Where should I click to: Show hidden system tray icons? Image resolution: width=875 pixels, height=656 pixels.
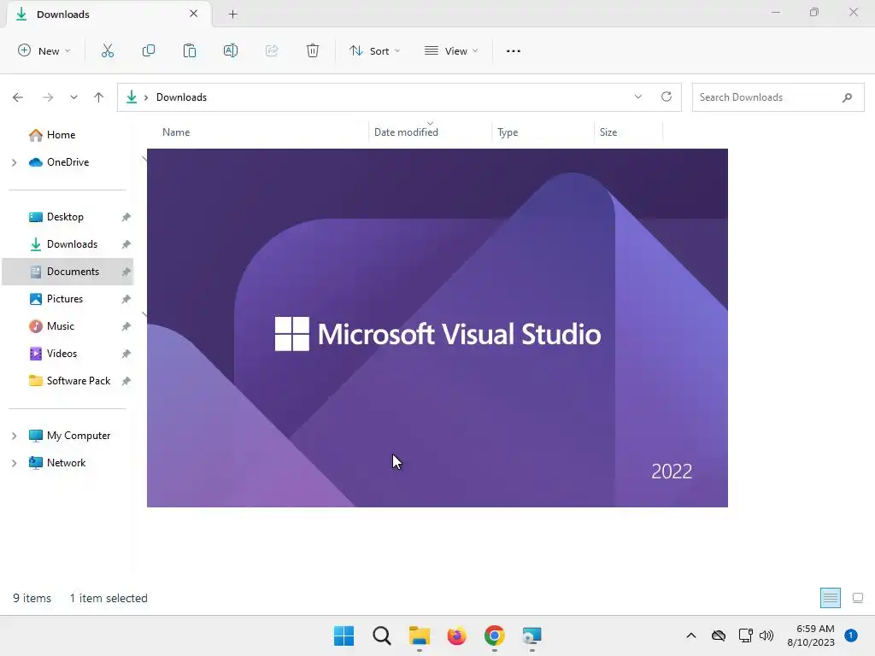click(x=690, y=635)
